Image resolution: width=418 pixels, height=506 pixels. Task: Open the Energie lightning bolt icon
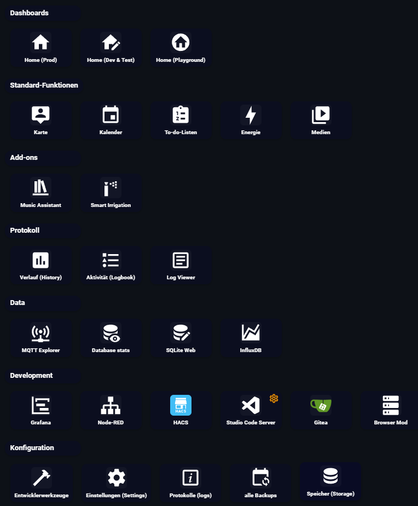[251, 114]
